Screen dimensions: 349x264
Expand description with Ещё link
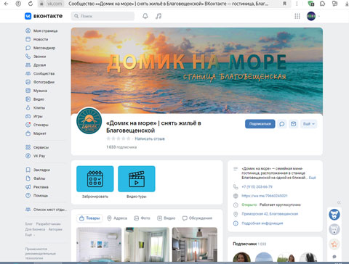point(312,178)
